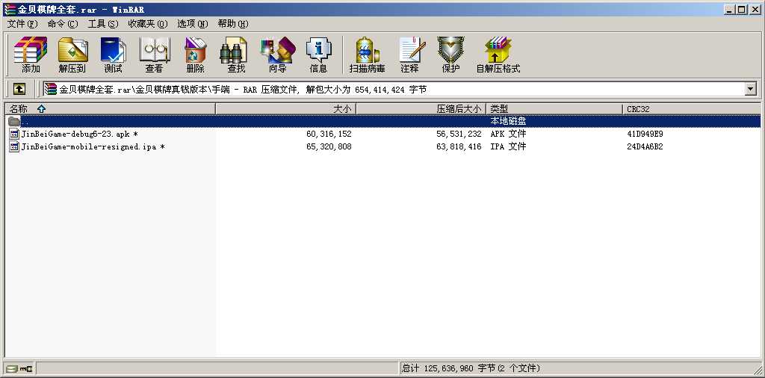Open the 收藏夹(O) menu
The width and height of the screenshot is (765, 378).
pos(148,24)
